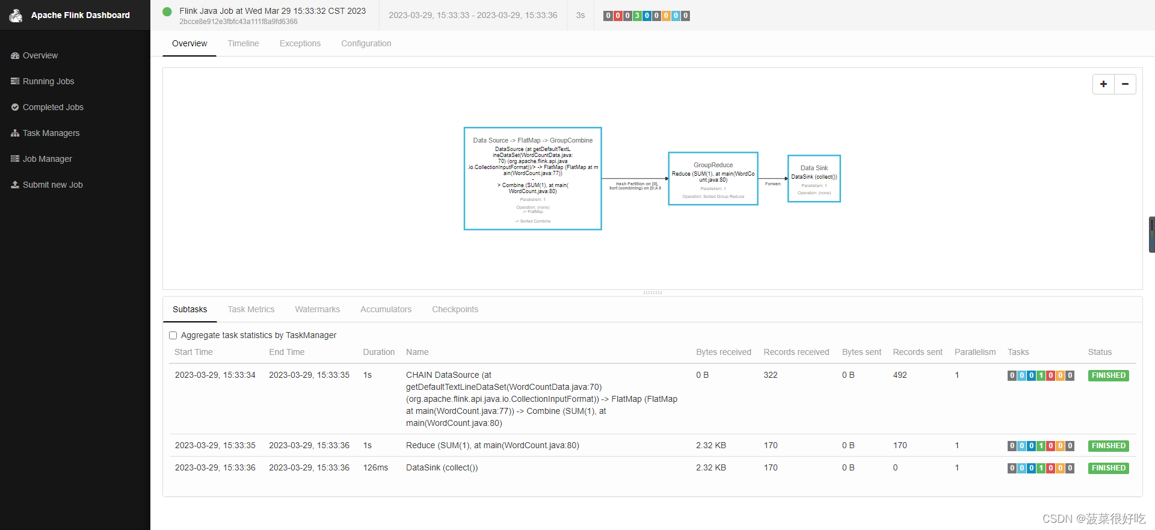Toggle Aggregate task statistics by TaskManager checkbox
Viewport: 1155px width, 530px height.
point(173,336)
